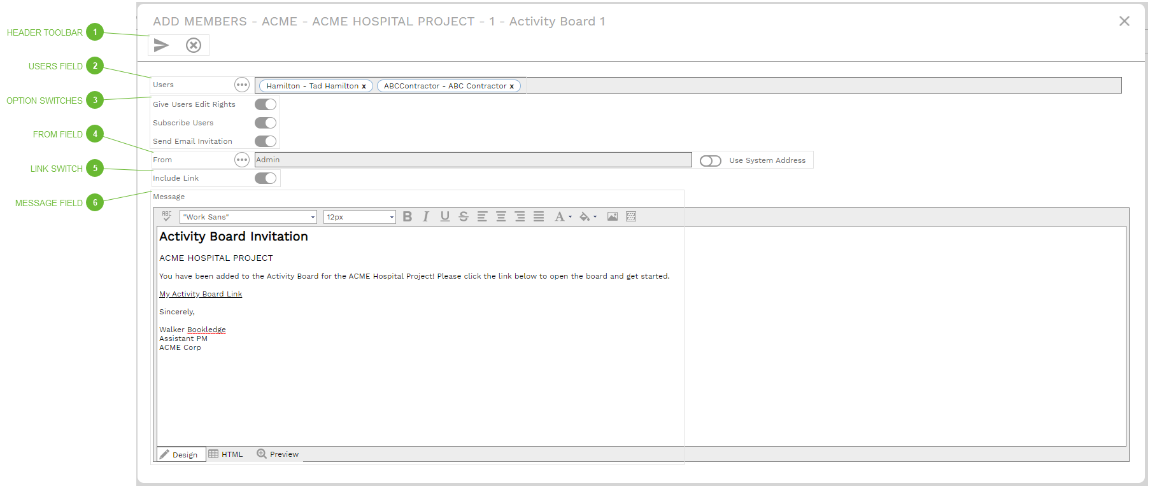Toggle the Send Email Invitation switch
The height and width of the screenshot is (488, 1150).
[x=266, y=141]
